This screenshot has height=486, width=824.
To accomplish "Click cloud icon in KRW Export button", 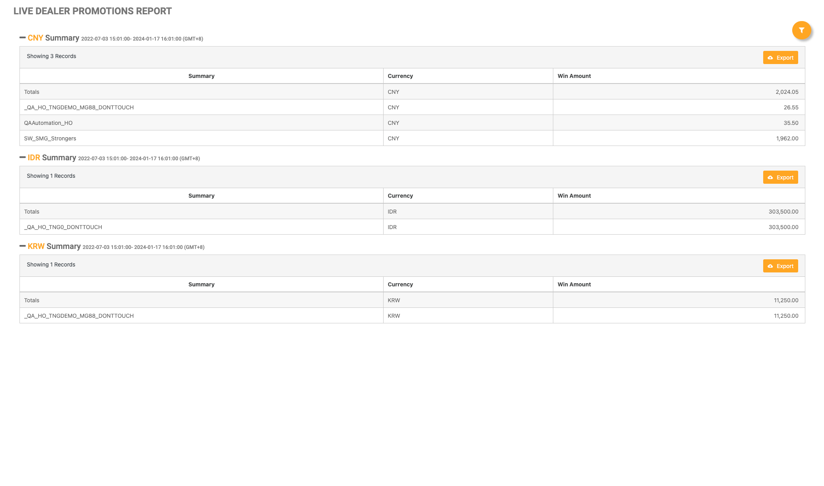I will pos(770,266).
